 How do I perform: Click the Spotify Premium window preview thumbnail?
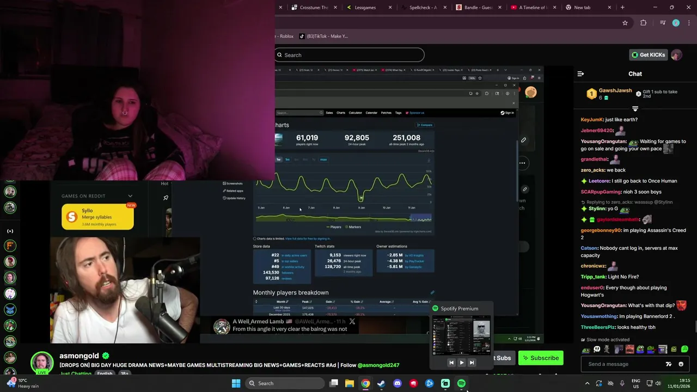[461, 336]
